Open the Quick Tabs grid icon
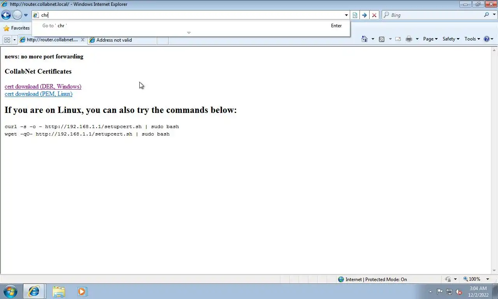 (7, 40)
